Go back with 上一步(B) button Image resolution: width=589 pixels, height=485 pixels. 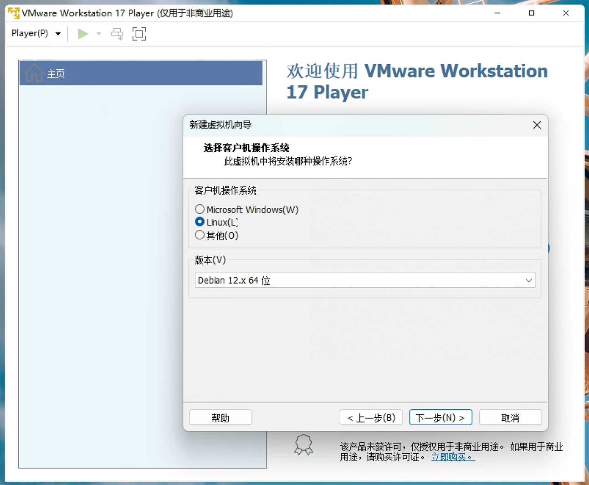(x=371, y=418)
